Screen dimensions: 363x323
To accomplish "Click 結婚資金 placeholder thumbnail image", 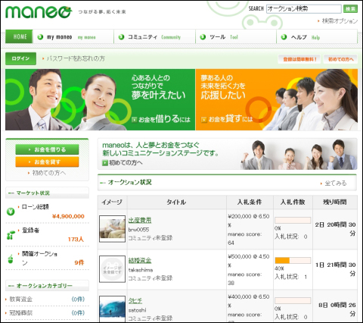I will click(112, 269).
